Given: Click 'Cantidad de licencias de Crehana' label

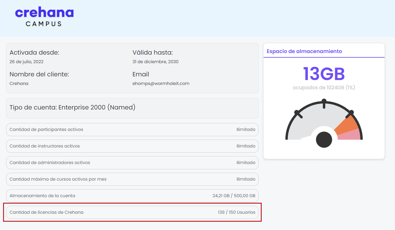Looking at the screenshot, I should click(x=46, y=212).
